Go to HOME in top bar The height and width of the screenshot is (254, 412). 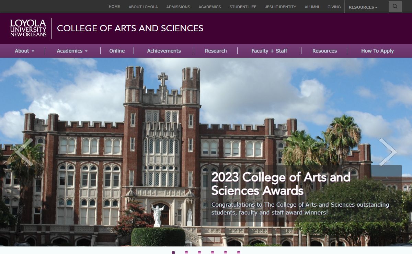point(114,7)
